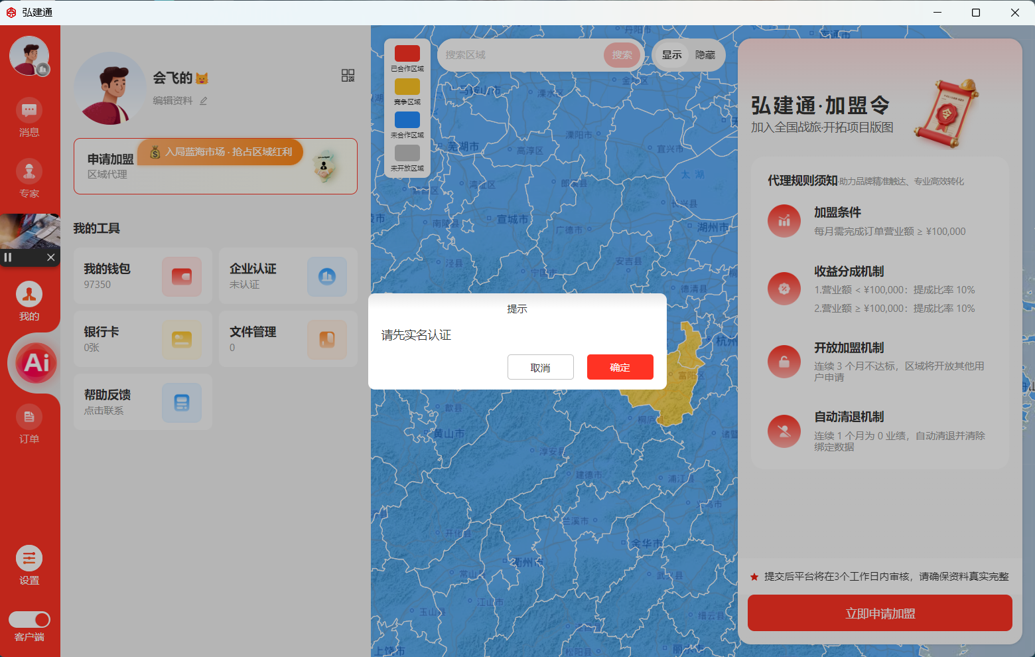Open the 申请加盟 区域代理 banner
This screenshot has height=657, width=1035.
point(215,167)
